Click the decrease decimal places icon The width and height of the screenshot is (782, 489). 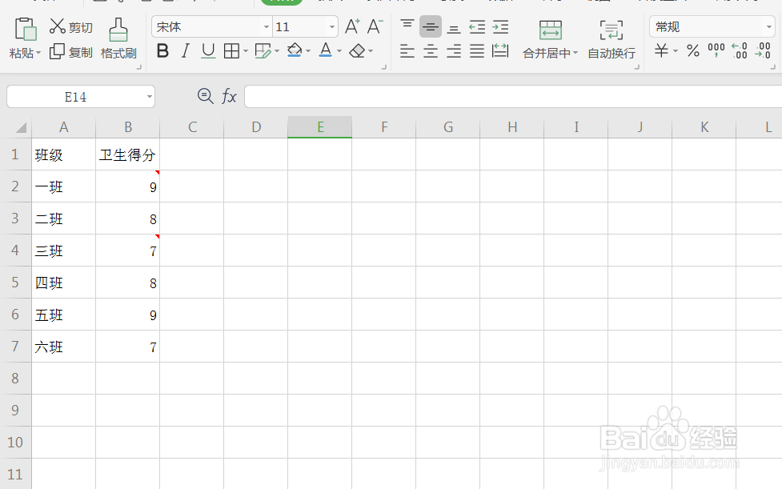763,51
